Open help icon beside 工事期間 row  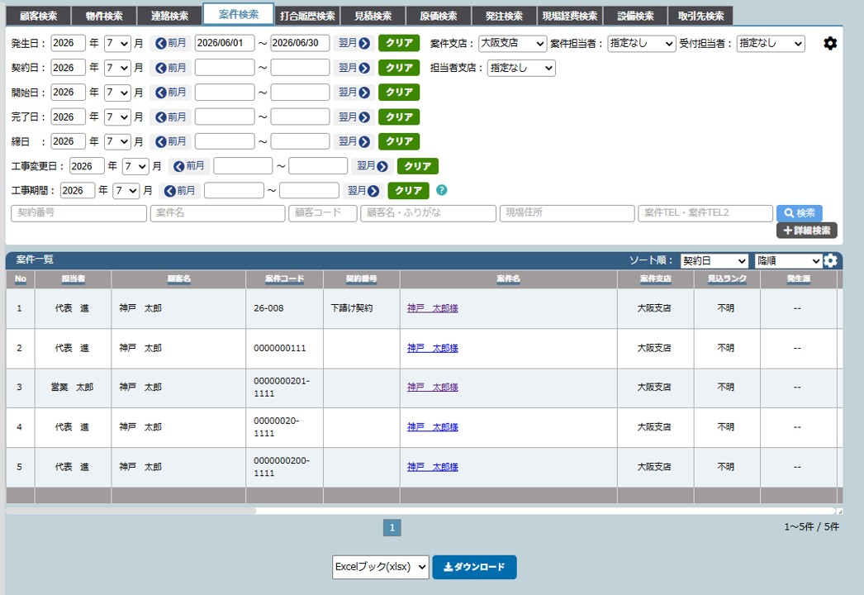(x=441, y=190)
